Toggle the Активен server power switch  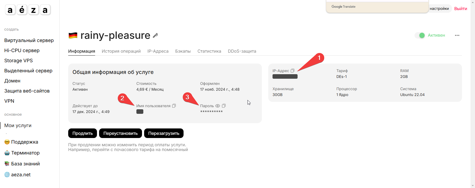[420, 35]
